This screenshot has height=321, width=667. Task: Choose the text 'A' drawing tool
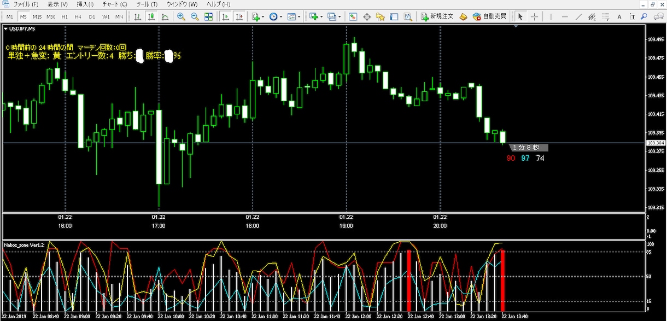[619, 16]
